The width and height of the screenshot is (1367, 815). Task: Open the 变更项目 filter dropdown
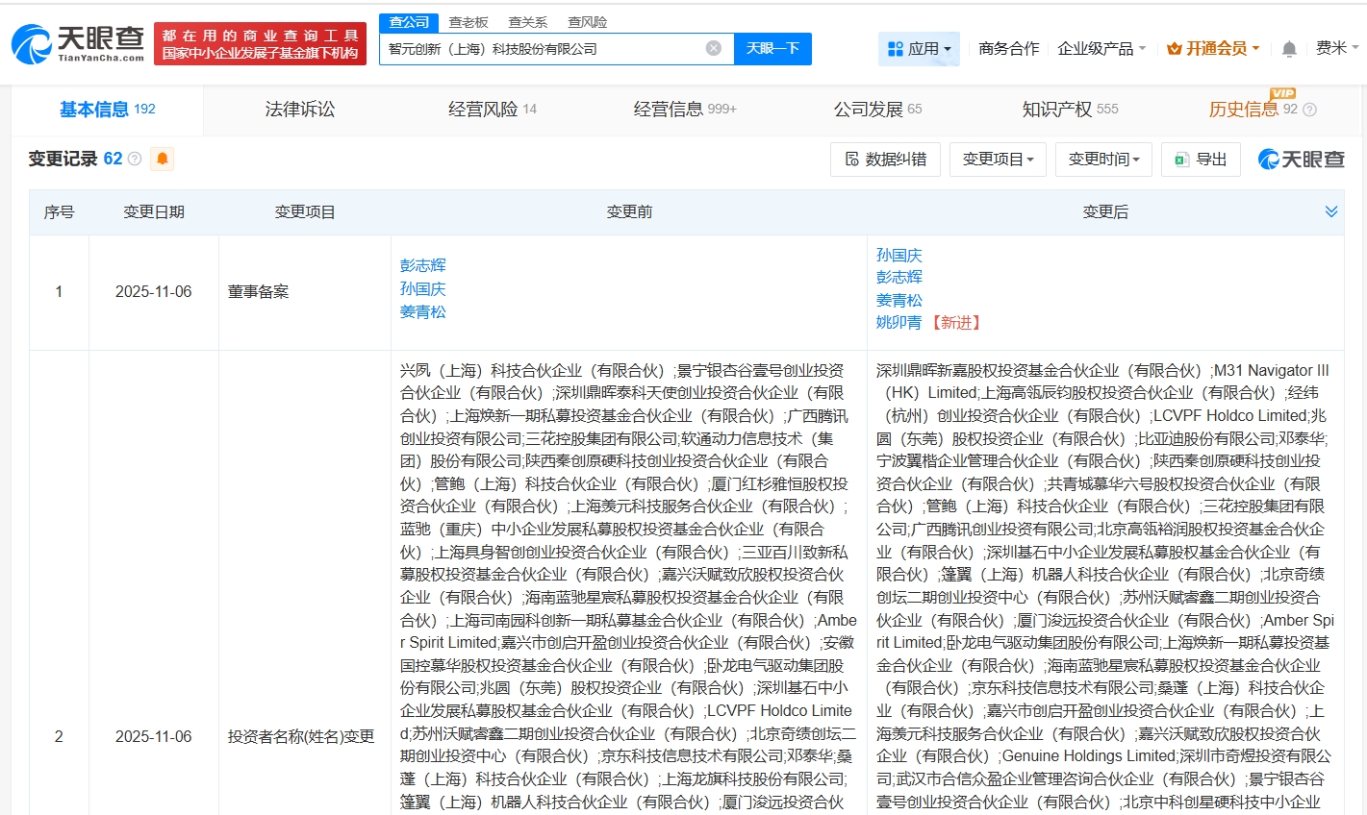coord(998,160)
